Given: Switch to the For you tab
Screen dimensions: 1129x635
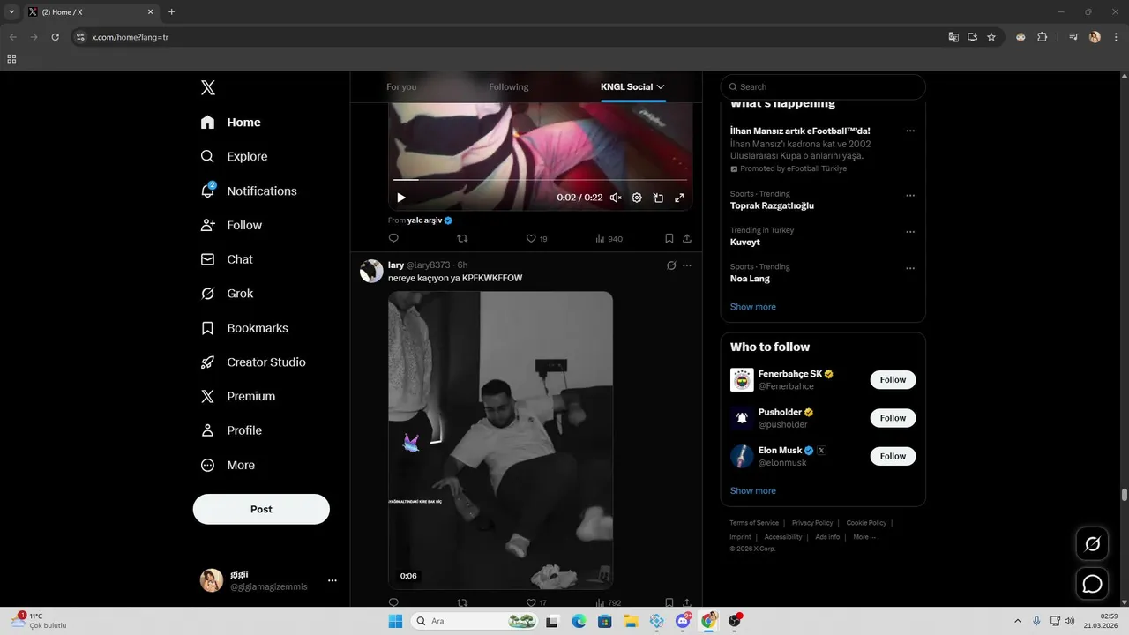Looking at the screenshot, I should tap(401, 86).
